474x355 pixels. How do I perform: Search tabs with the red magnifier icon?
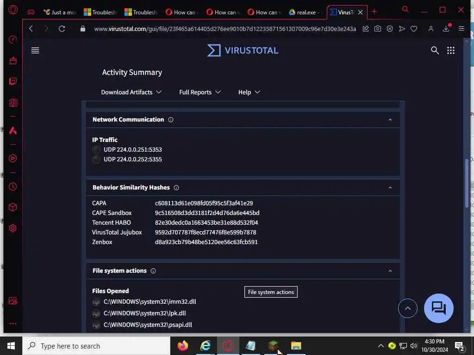405,10
